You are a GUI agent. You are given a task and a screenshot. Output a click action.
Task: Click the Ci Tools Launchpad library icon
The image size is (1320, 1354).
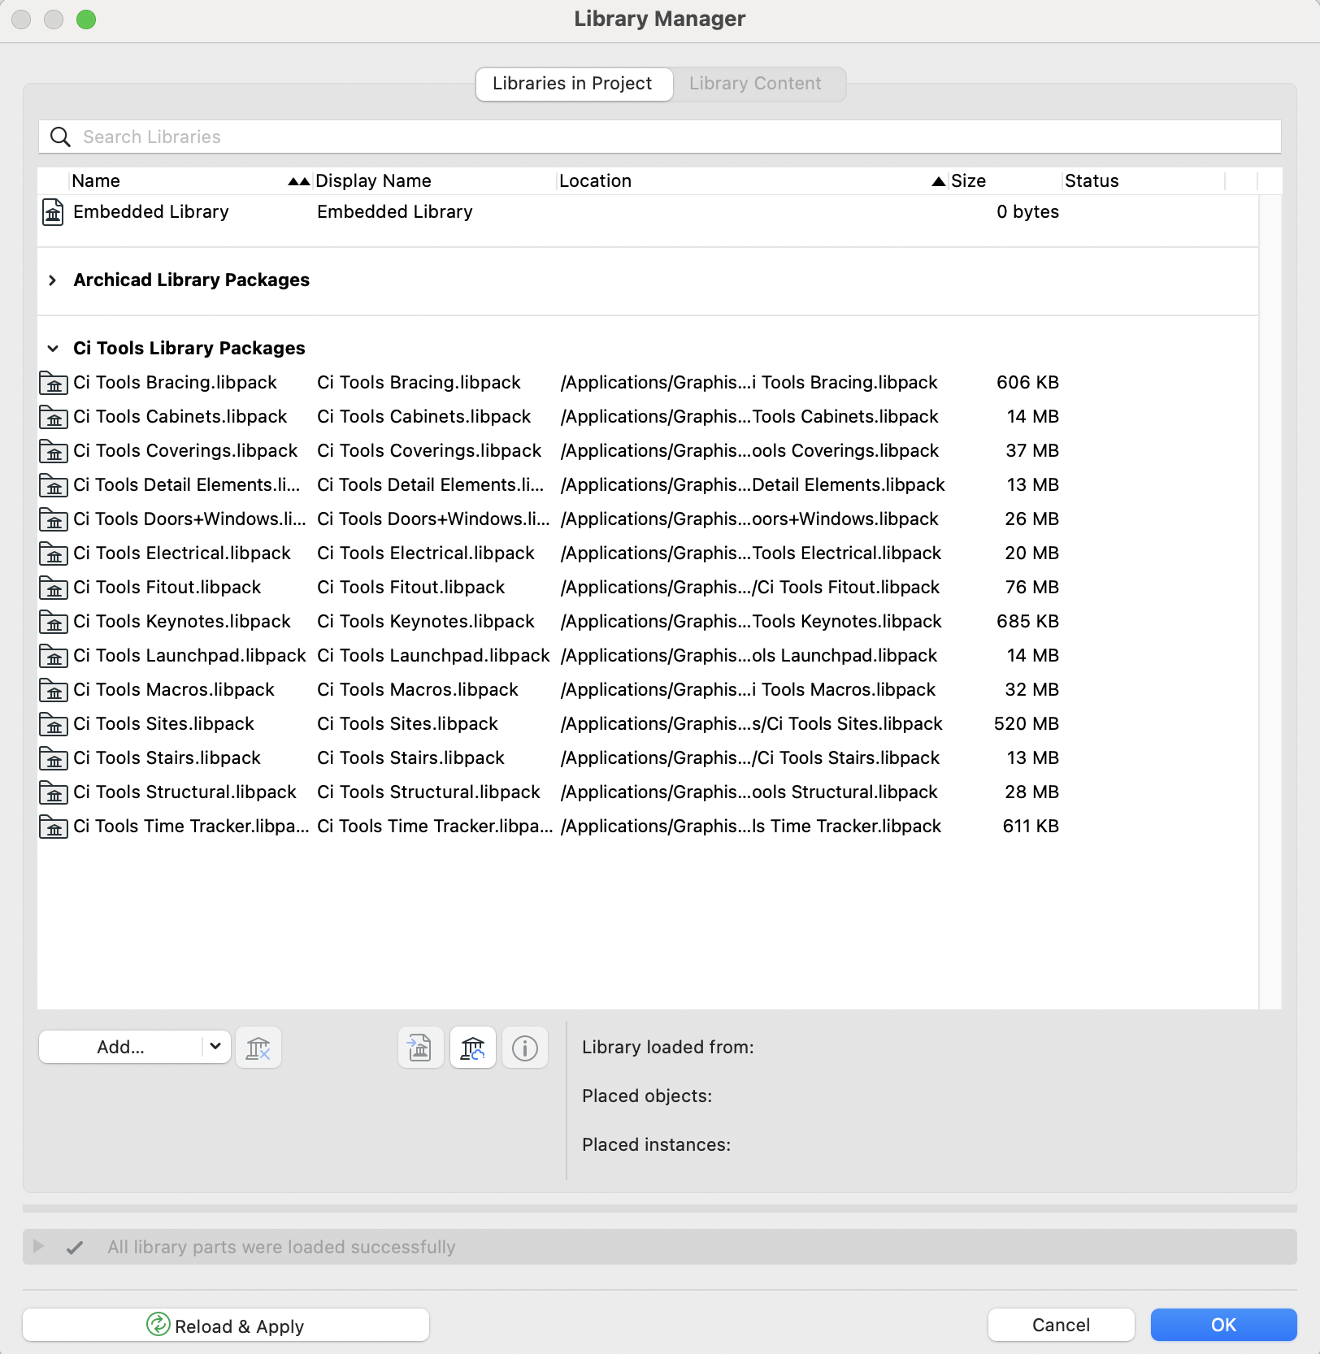(54, 656)
